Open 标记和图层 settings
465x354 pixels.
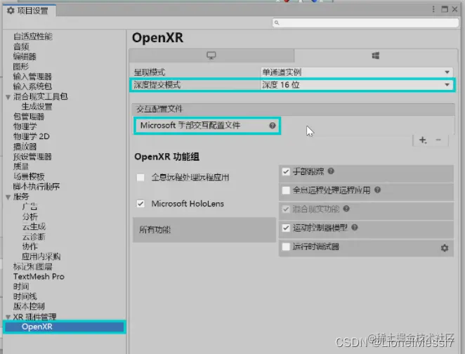pyautogui.click(x=32, y=266)
